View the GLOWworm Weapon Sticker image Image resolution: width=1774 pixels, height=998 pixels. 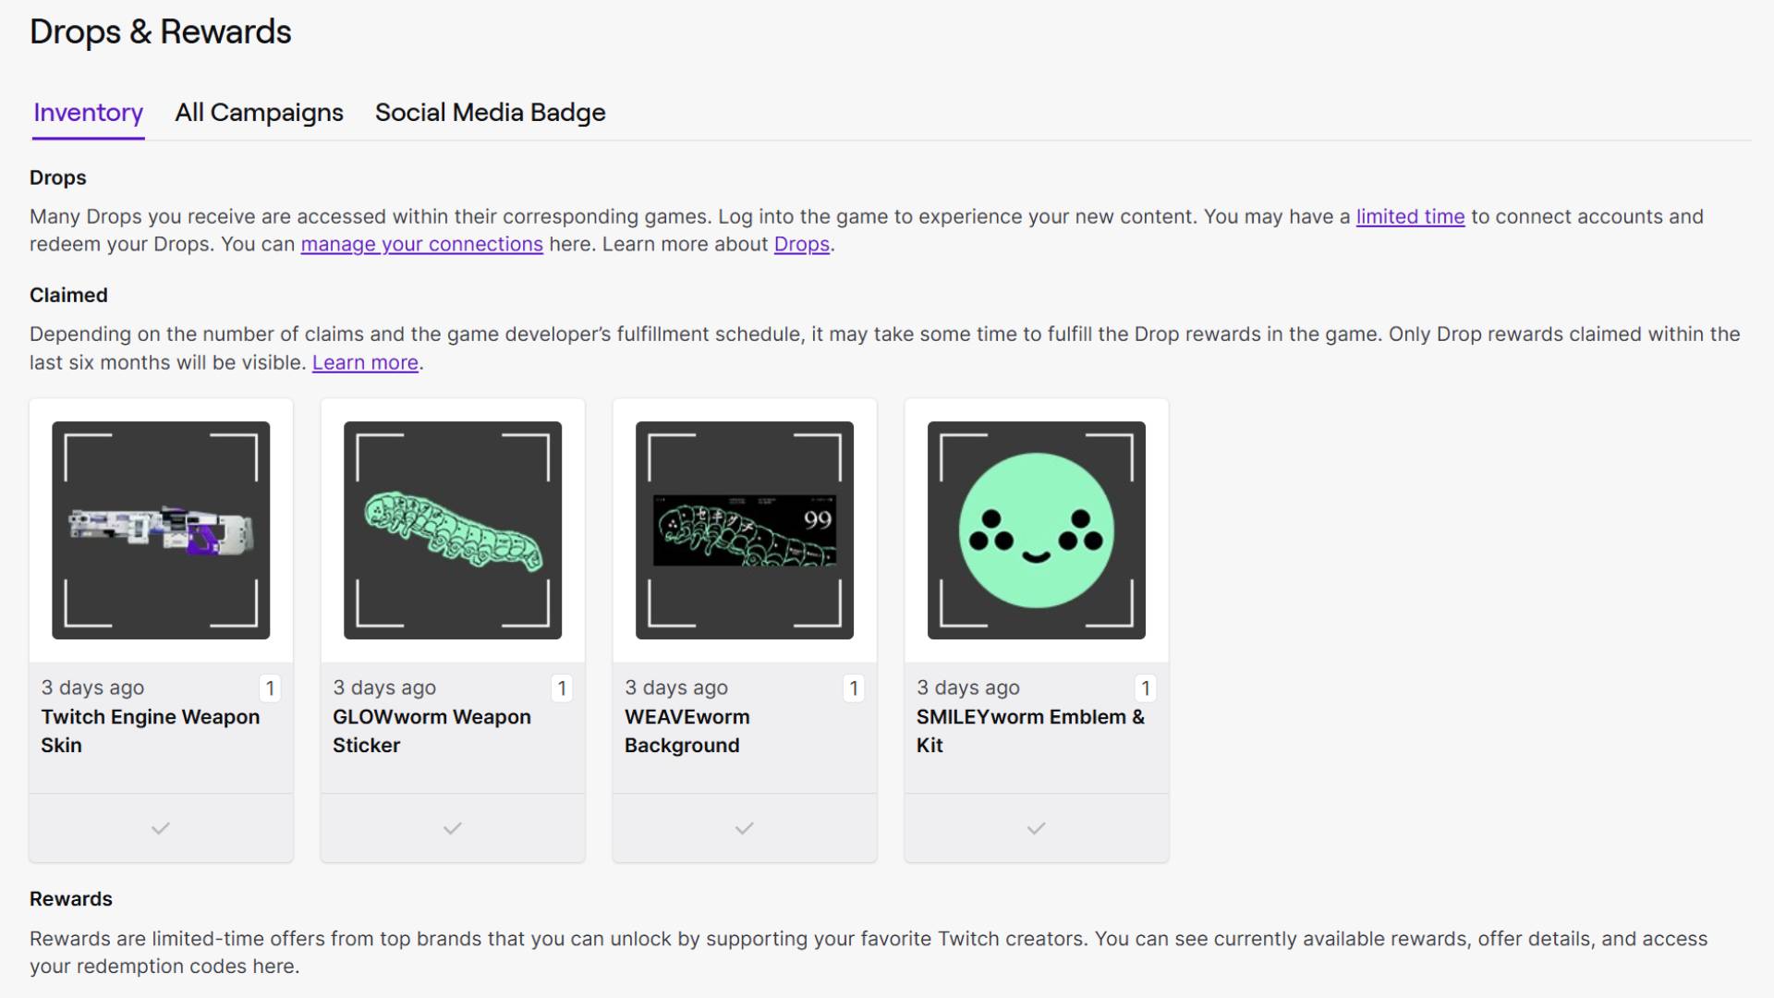point(452,531)
